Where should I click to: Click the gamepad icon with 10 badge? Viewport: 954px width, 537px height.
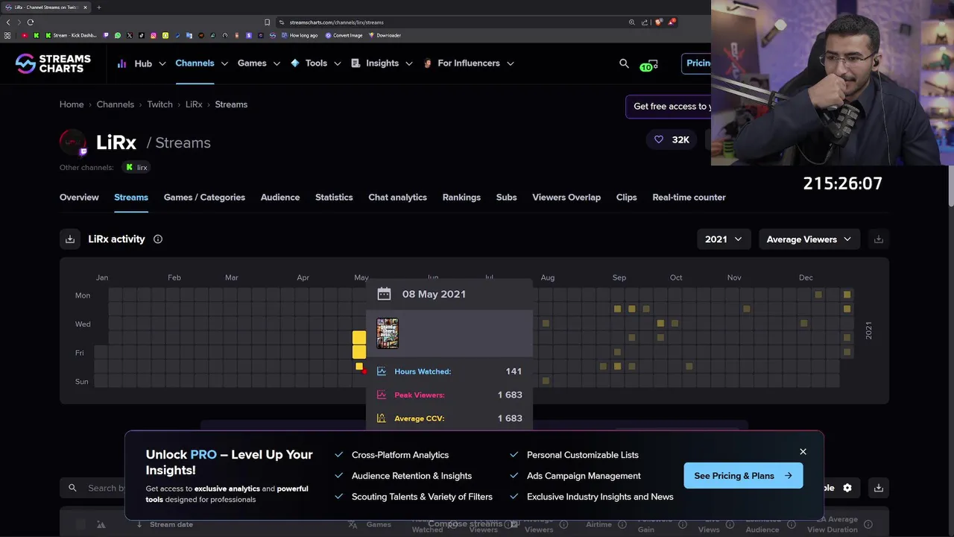click(x=648, y=65)
